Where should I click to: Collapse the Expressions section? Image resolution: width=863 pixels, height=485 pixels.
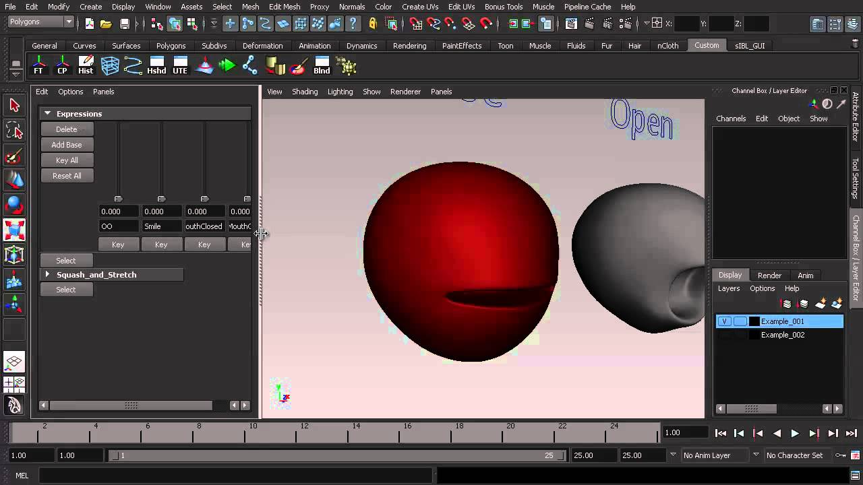47,114
